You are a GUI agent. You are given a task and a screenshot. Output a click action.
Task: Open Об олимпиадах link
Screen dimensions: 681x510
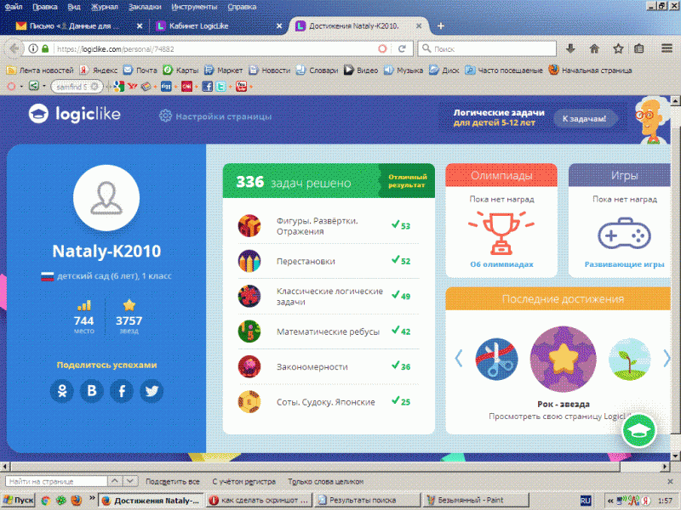coord(501,264)
